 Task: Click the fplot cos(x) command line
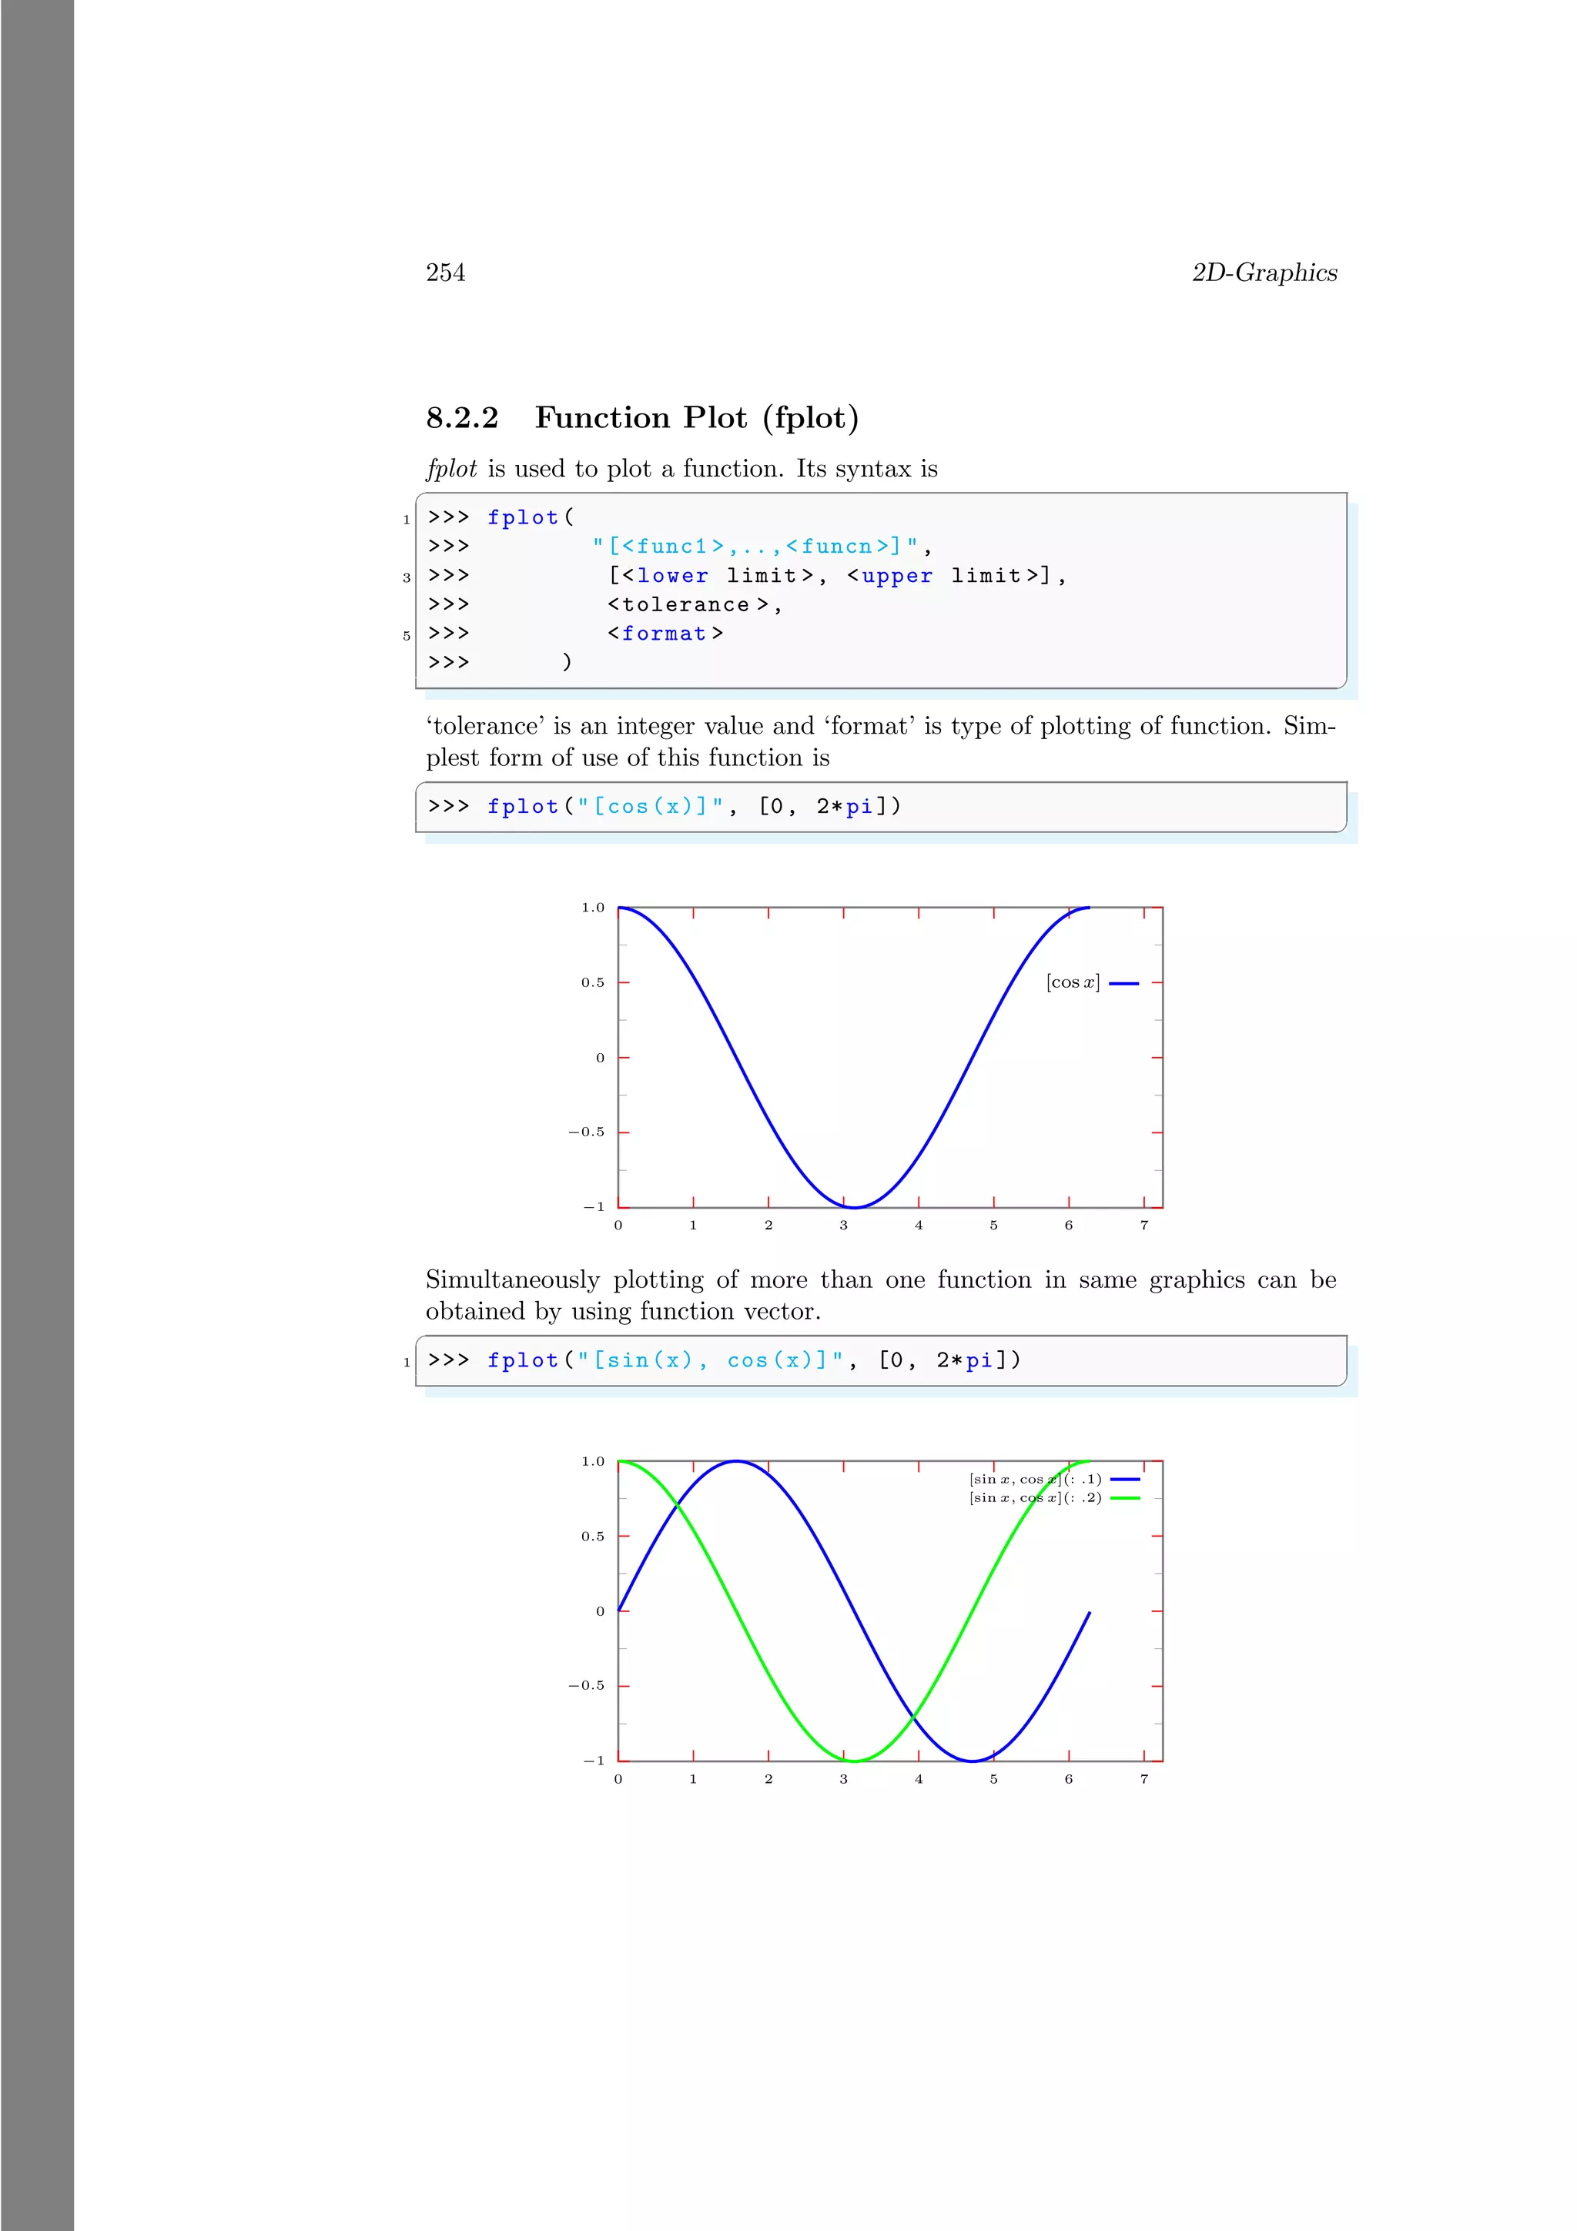[665, 807]
